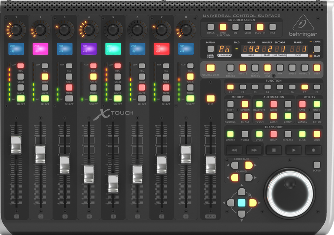Click the Shift modifier button
Image resolution: width=334 pixels, height=235 pixels.
coord(230,104)
